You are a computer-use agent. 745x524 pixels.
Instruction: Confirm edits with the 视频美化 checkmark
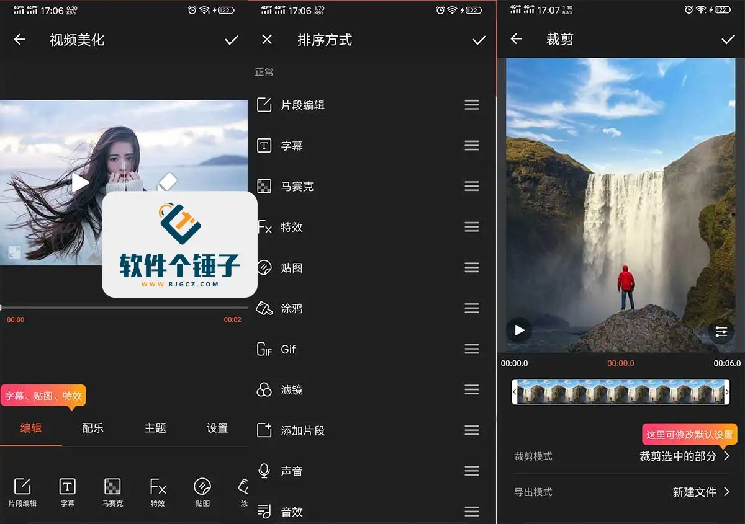(232, 40)
